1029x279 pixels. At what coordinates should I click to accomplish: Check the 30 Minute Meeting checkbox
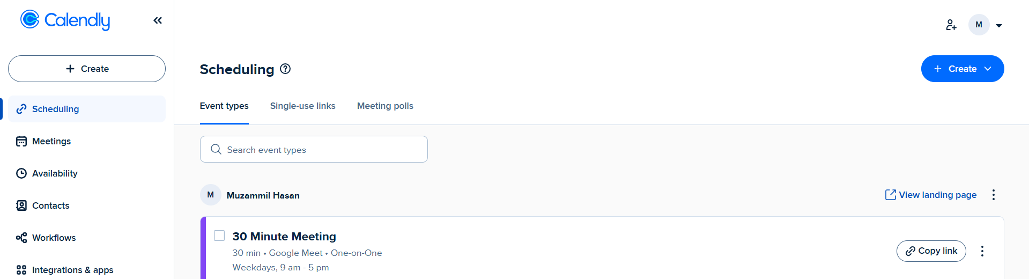(219, 236)
